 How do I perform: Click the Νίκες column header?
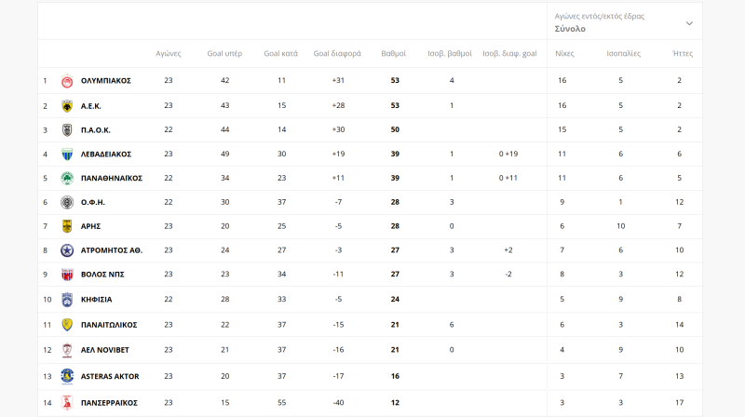coord(564,53)
